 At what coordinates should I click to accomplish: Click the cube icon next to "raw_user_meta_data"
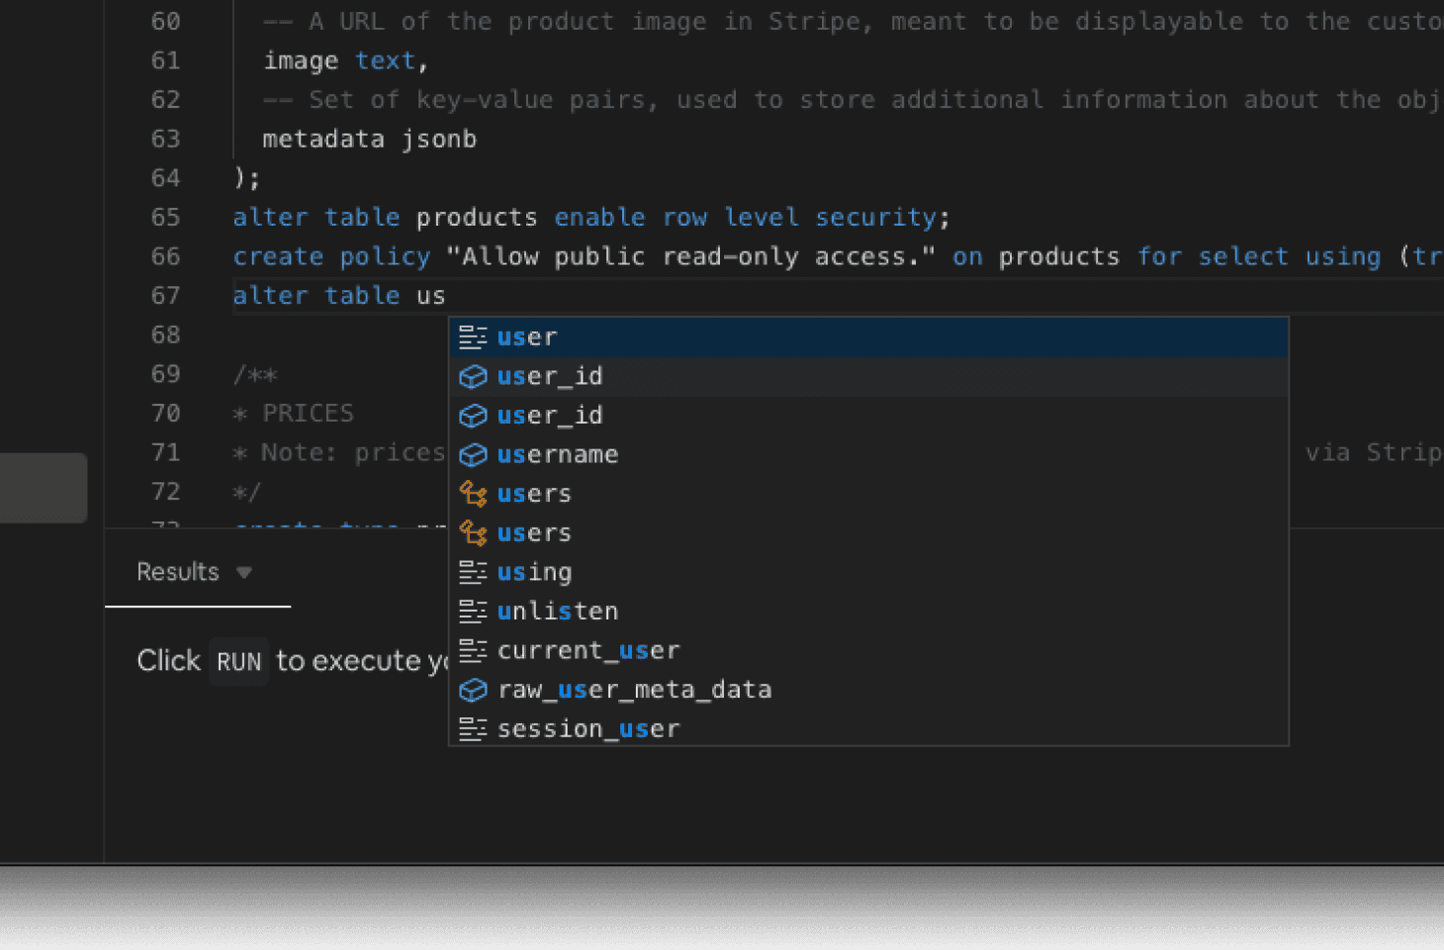tap(474, 690)
